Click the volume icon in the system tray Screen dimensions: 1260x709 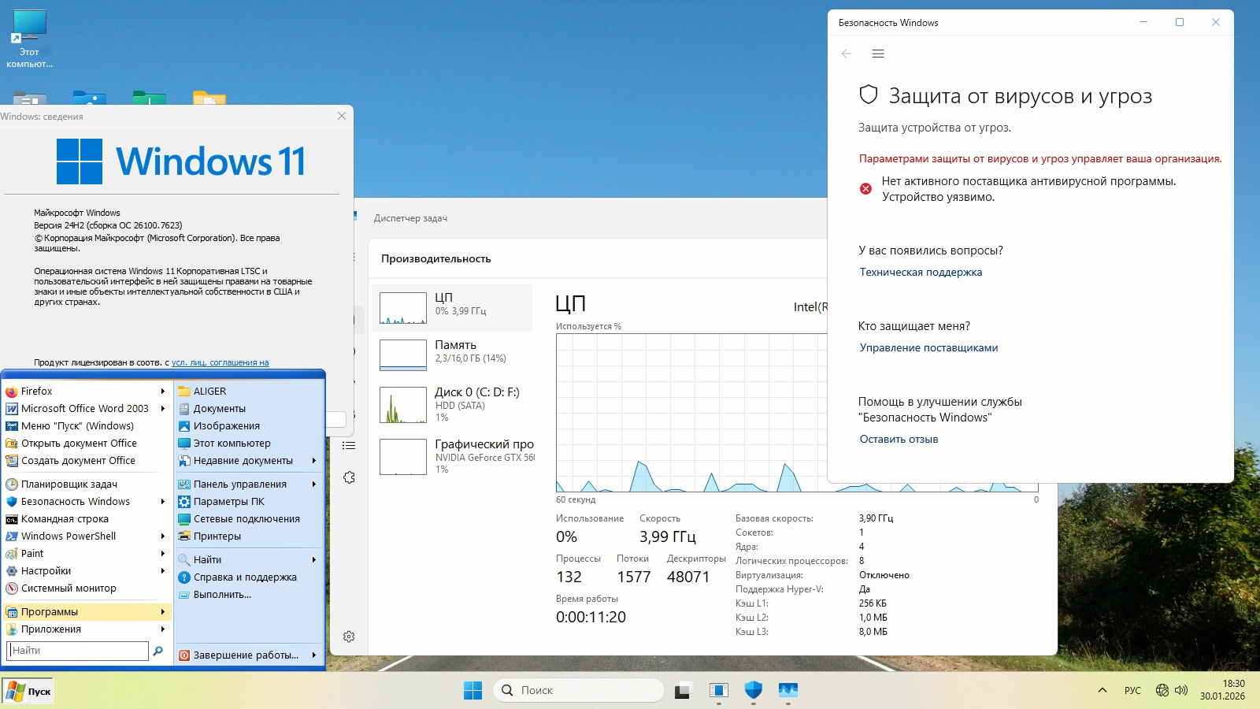click(x=1181, y=690)
